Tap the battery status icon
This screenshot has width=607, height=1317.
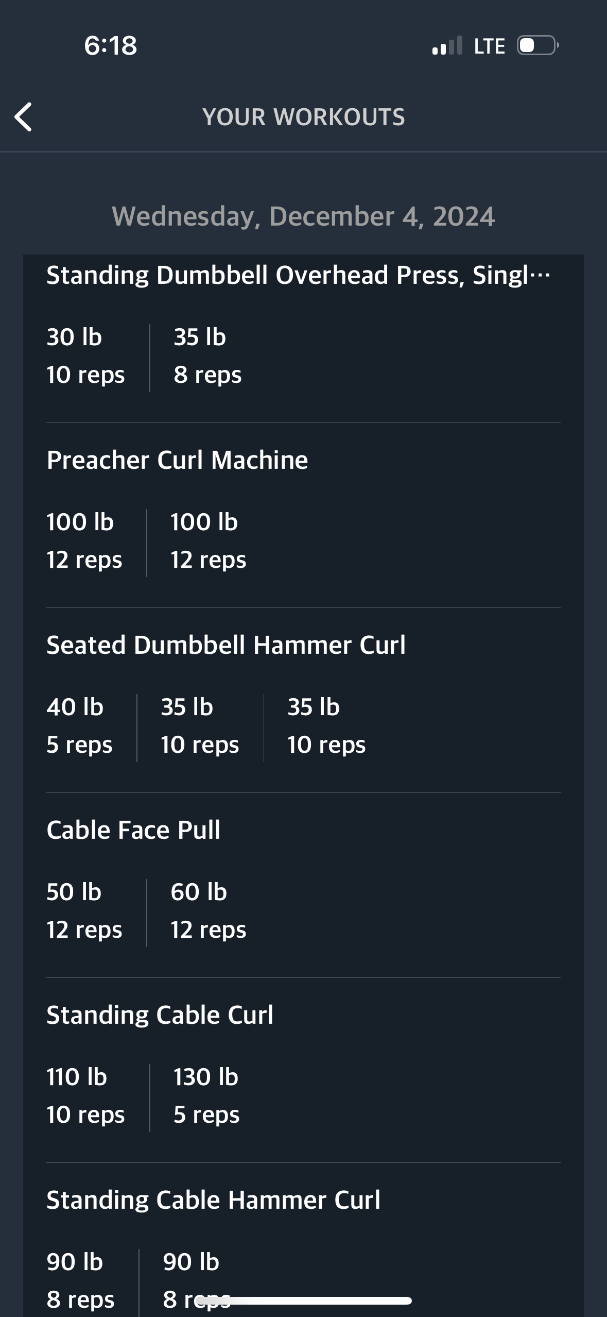click(x=538, y=45)
